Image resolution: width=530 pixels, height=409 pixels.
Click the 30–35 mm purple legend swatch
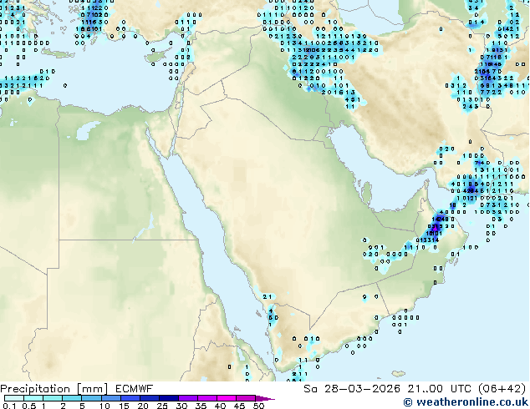187,398
